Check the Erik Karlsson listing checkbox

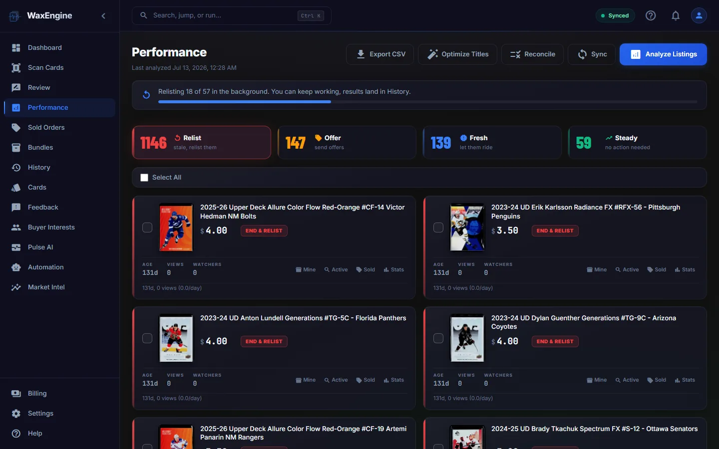pos(438,227)
